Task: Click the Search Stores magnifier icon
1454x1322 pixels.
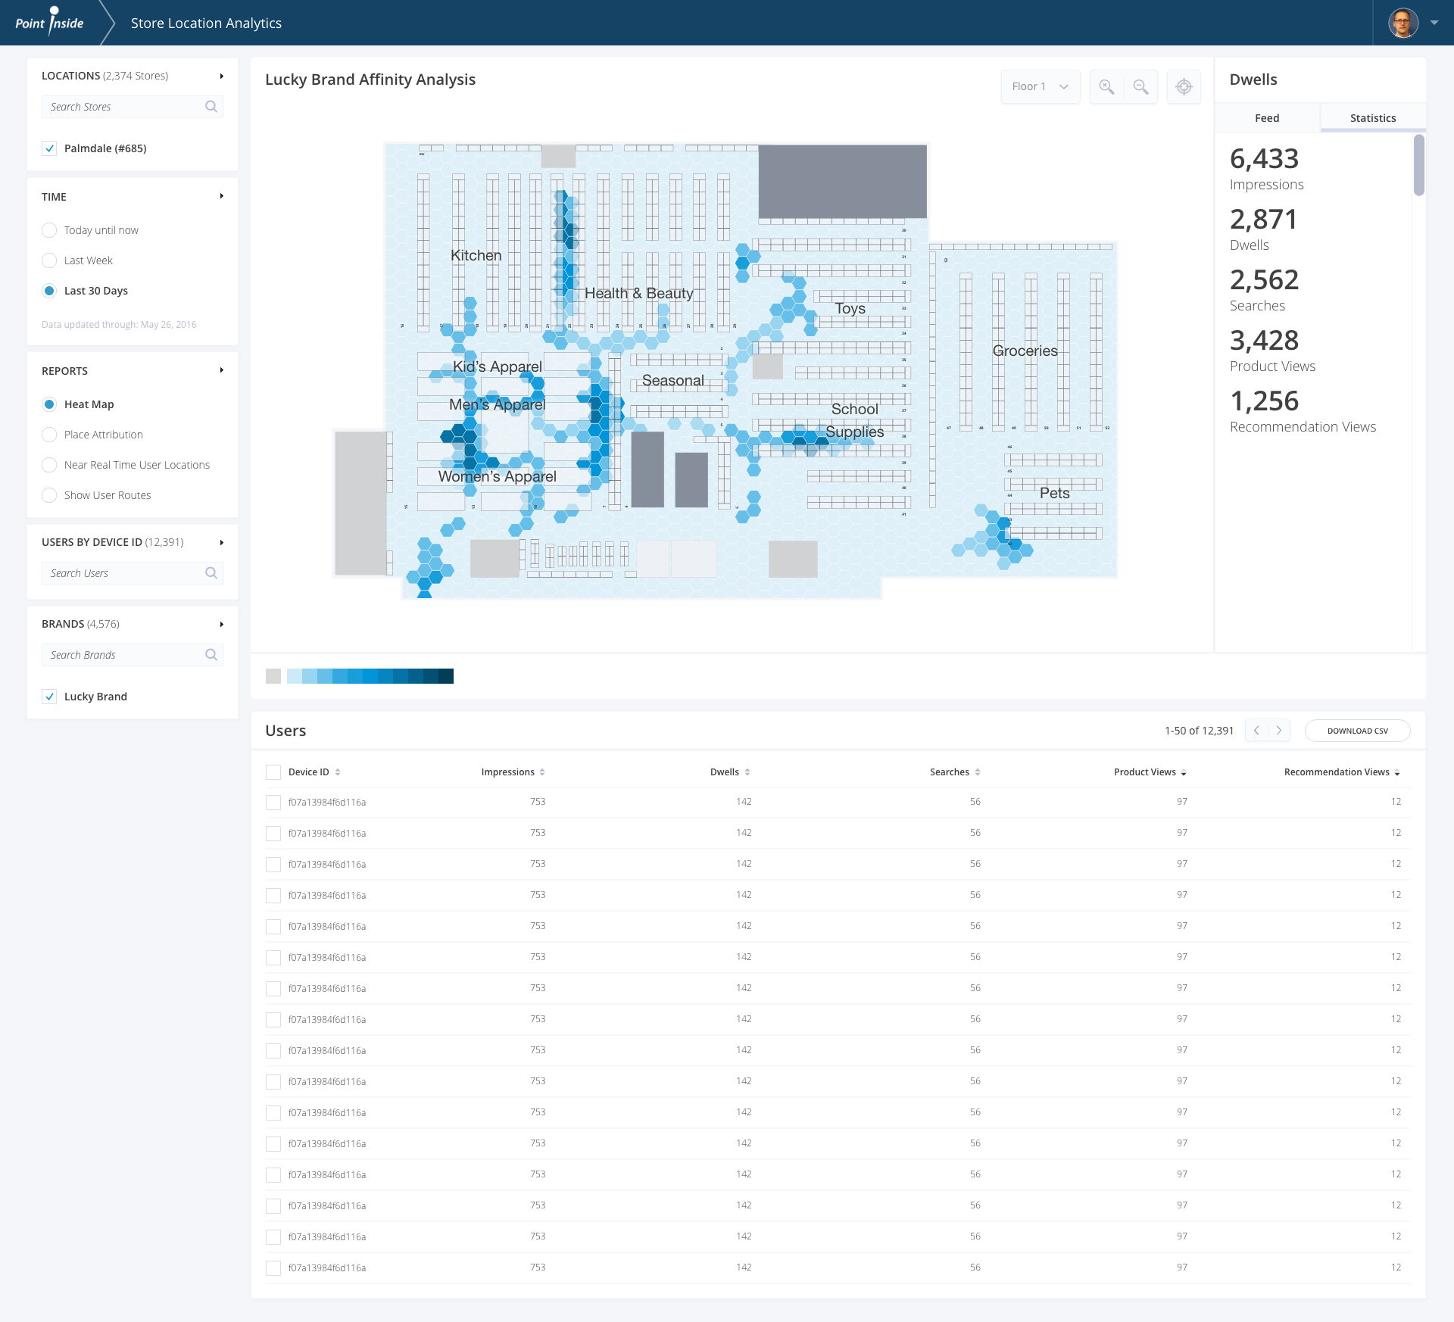Action: 211,107
